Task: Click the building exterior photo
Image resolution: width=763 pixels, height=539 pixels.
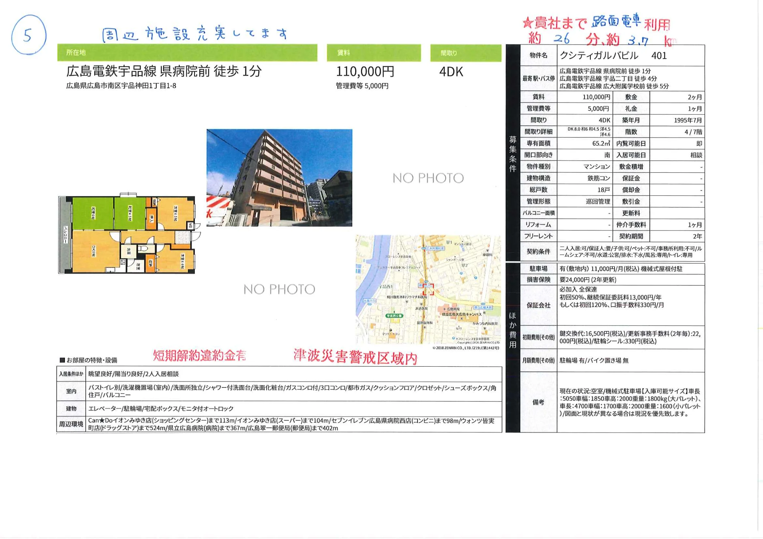Action: point(279,178)
